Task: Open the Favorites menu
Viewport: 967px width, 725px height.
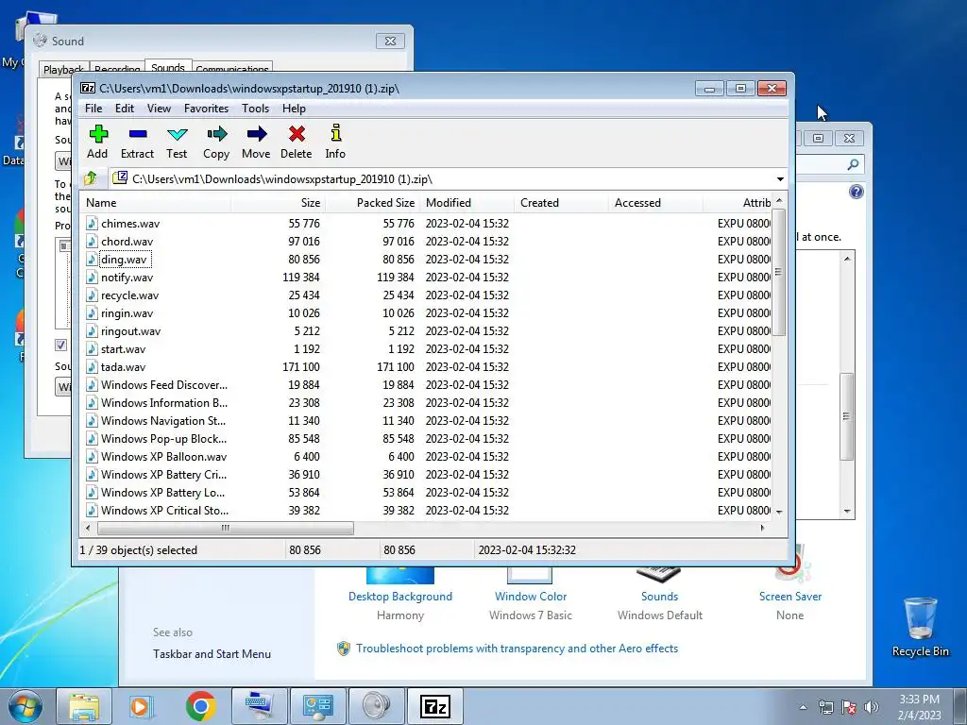Action: [x=206, y=109]
